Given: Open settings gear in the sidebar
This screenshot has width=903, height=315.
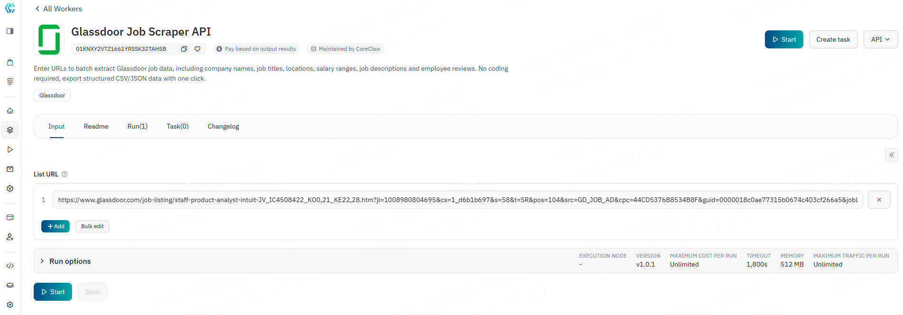Looking at the screenshot, I should tap(10, 305).
